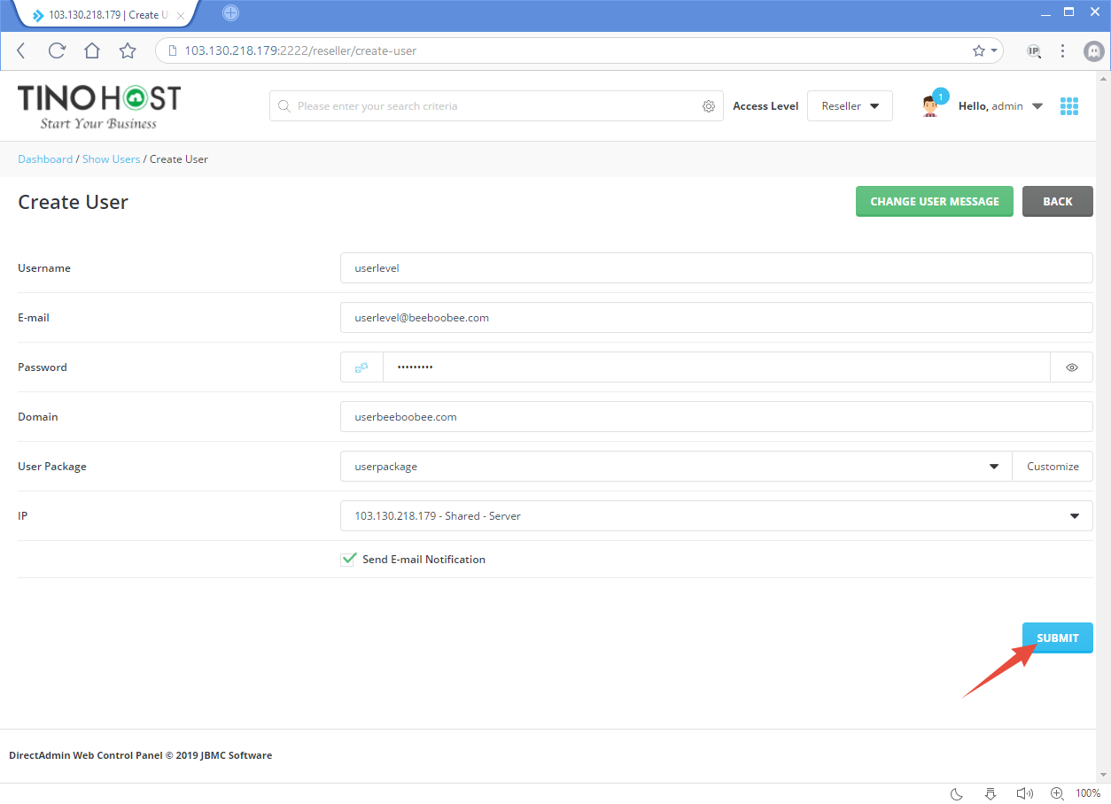Open the Reseller access level selector
1111x804 pixels.
pos(850,105)
